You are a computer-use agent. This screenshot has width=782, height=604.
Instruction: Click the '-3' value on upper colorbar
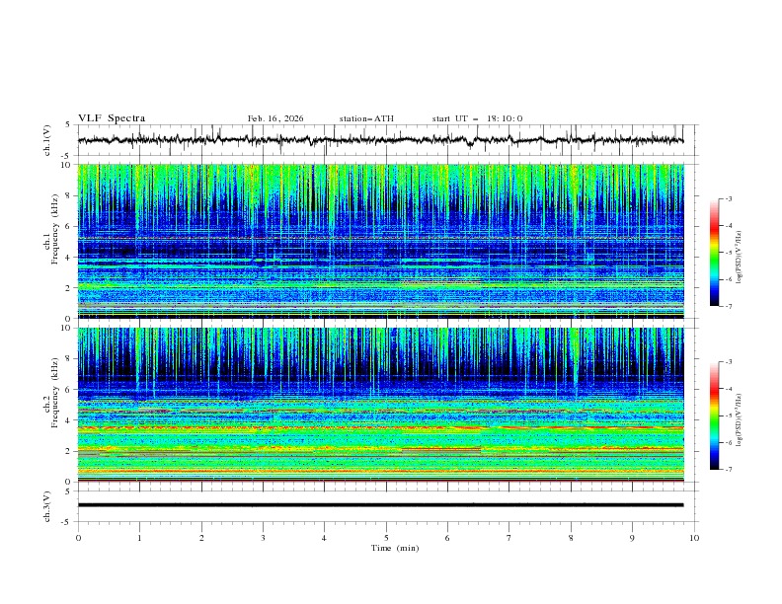point(728,198)
